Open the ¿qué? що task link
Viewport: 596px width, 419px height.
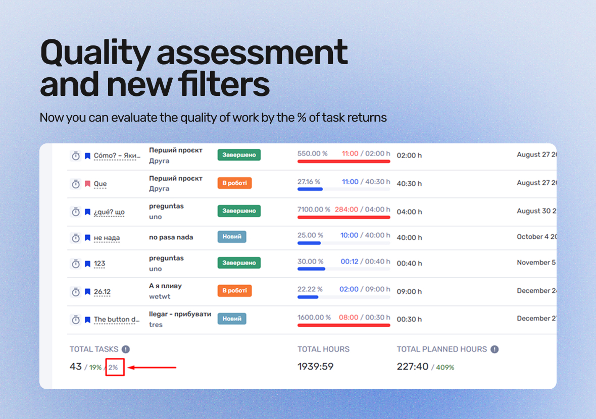point(109,212)
